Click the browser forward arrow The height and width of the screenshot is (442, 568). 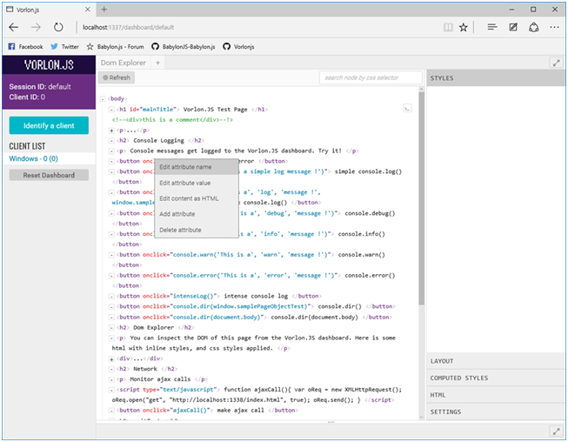36,27
